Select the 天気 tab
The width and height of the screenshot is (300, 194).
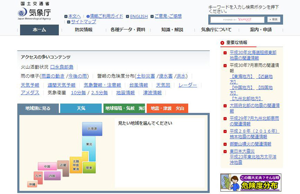pos(81,108)
